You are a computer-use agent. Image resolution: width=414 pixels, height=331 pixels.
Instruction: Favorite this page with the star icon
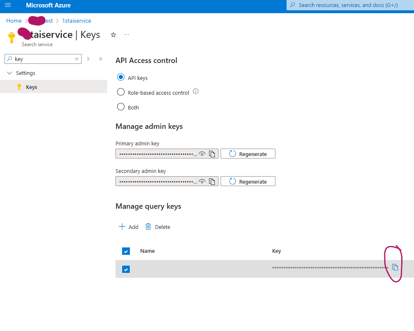tap(113, 35)
